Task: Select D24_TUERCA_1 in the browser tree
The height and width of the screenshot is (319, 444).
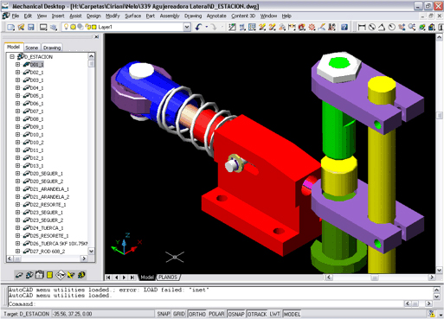Action: click(x=47, y=228)
